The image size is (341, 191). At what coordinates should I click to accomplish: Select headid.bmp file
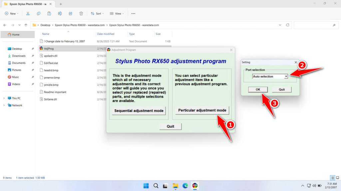coord(51,70)
